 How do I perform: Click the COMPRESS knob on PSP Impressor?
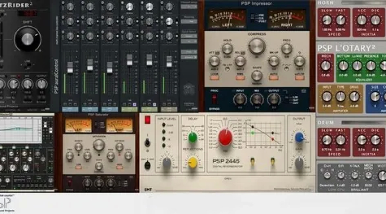click(257, 46)
